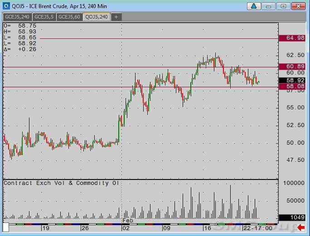Image resolution: width=310 pixels, height=236 pixels.
Task: Minimize the QOJ5 chart window
Action: tap(268, 6)
